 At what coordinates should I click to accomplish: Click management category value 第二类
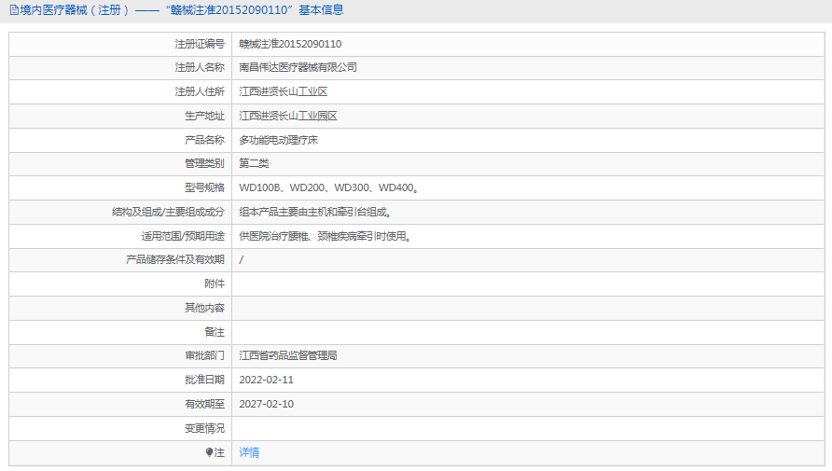coord(254,164)
